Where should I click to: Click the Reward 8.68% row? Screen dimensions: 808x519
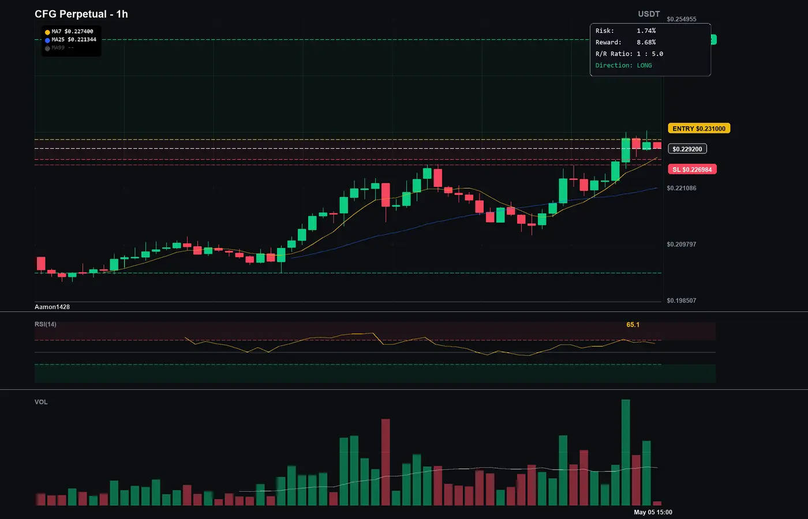click(626, 42)
